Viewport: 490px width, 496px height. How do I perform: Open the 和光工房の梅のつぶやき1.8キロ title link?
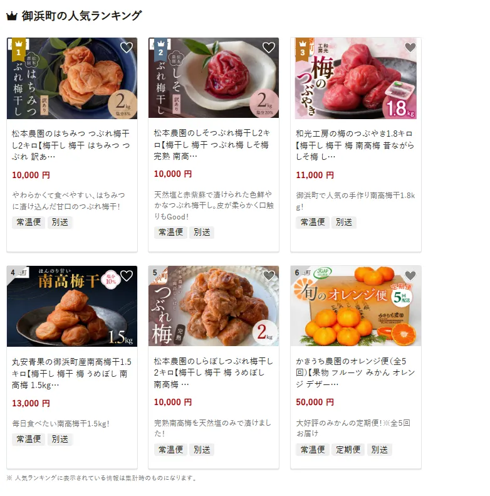click(x=355, y=145)
